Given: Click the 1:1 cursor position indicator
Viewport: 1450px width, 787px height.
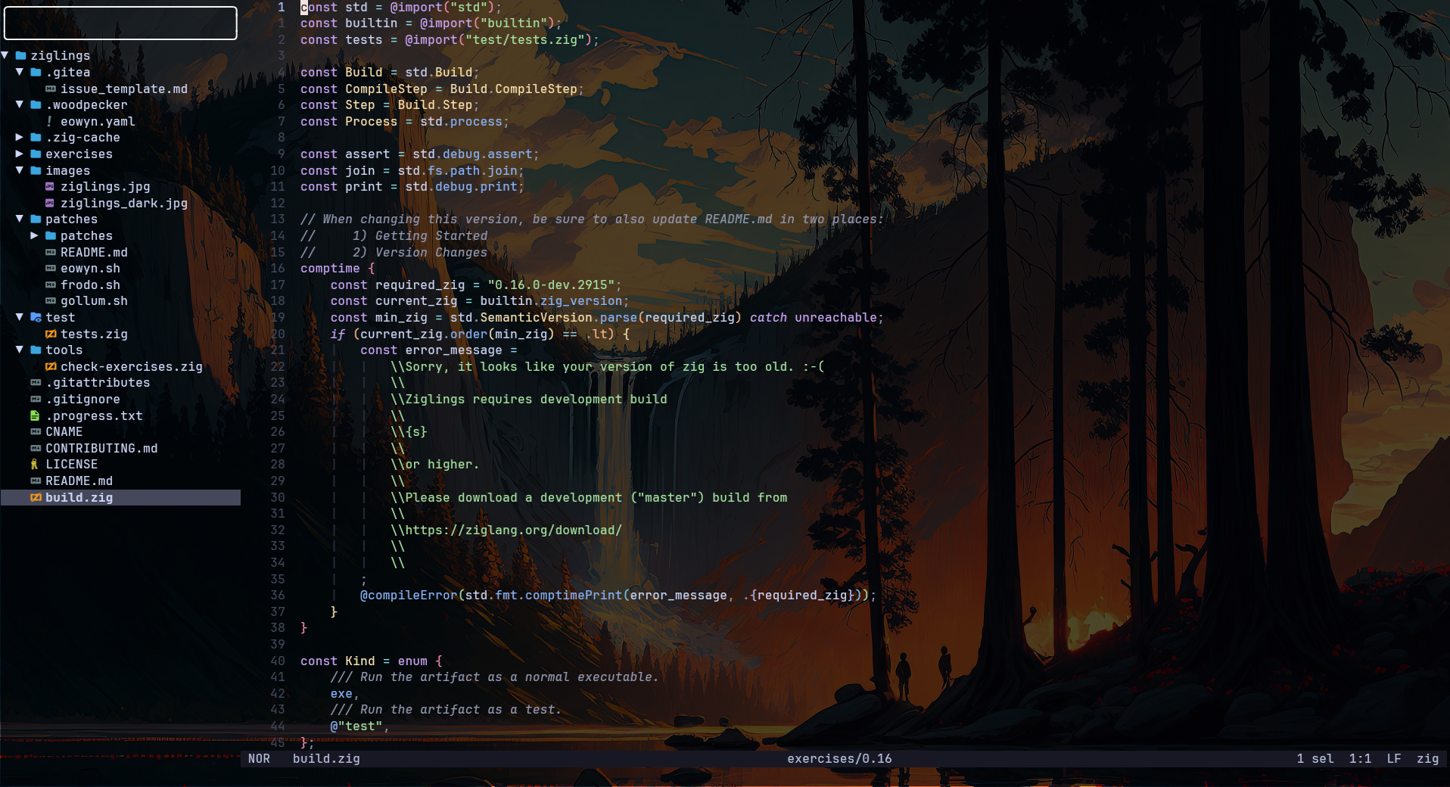Looking at the screenshot, I should tap(1360, 758).
